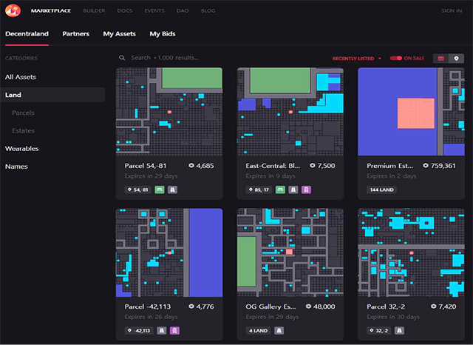The width and height of the screenshot is (473, 345).
Task: Switch to the My Bids tab
Action: (163, 34)
